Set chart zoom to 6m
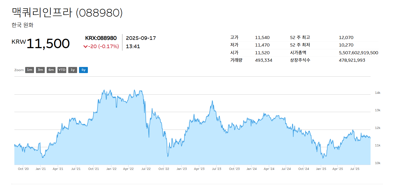Viewport: 412px width, 189px height. coord(51,70)
